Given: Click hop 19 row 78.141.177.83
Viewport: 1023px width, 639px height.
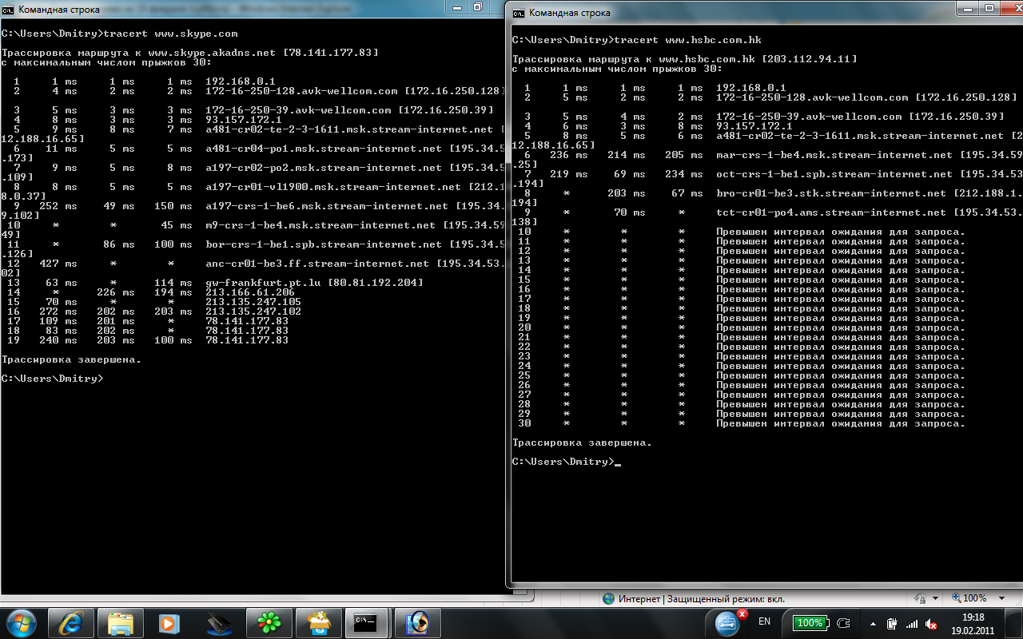Looking at the screenshot, I should click(x=148, y=340).
